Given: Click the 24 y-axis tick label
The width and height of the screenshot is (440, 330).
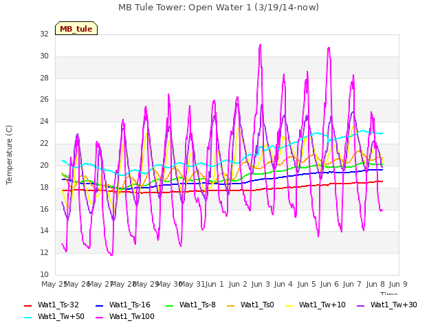Looking at the screenshot, I should [x=44, y=121].
